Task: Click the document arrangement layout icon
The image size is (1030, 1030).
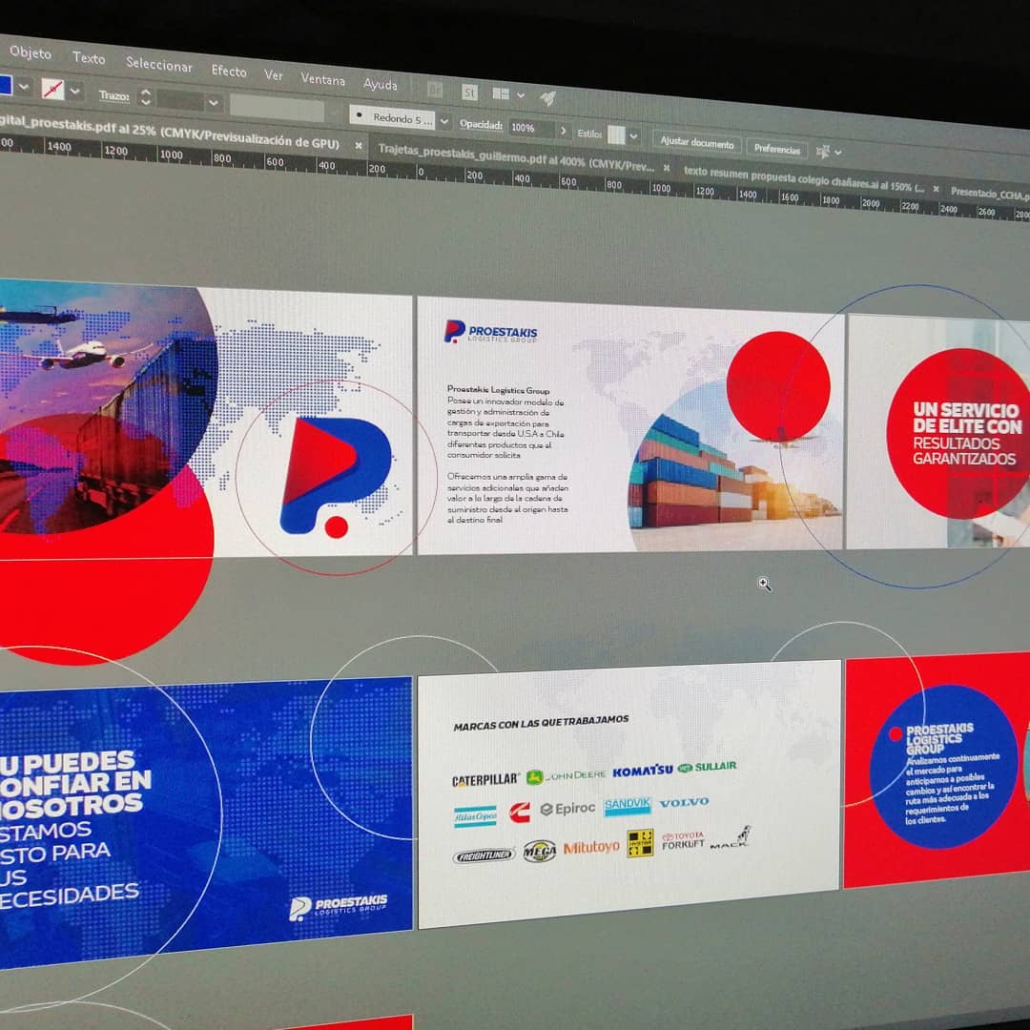Action: tap(501, 93)
